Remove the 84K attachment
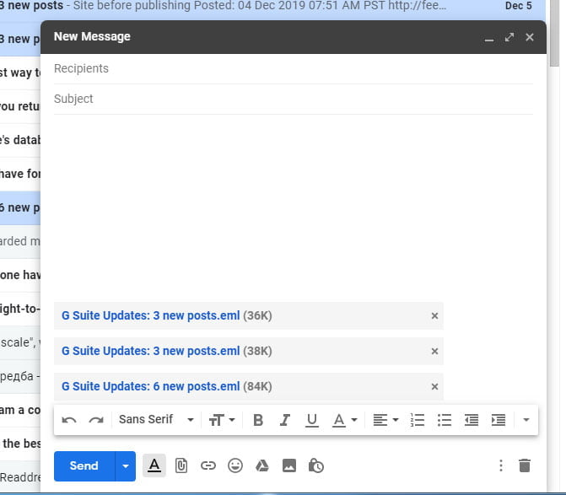The height and width of the screenshot is (495, 566). pos(434,387)
